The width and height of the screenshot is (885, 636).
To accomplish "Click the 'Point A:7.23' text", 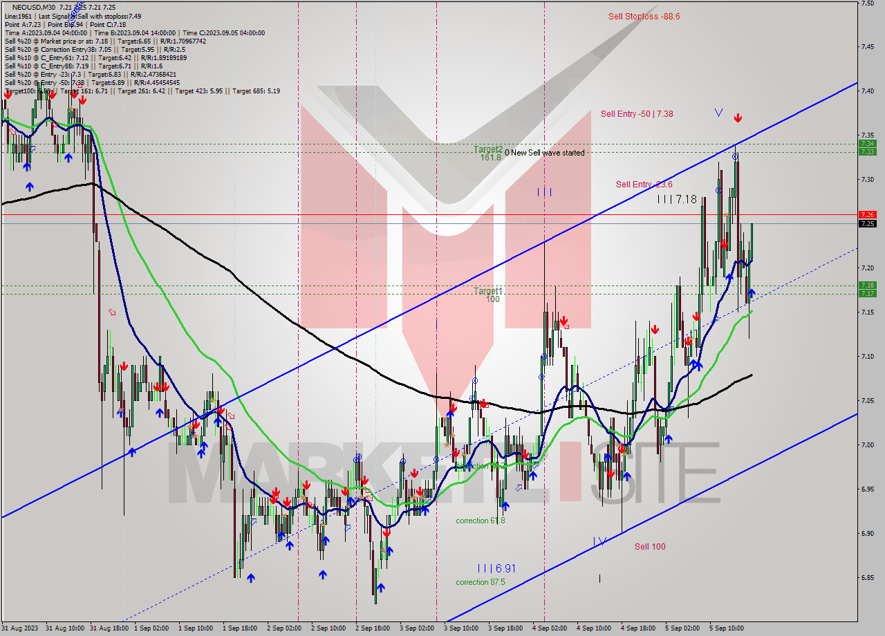I will pos(22,24).
